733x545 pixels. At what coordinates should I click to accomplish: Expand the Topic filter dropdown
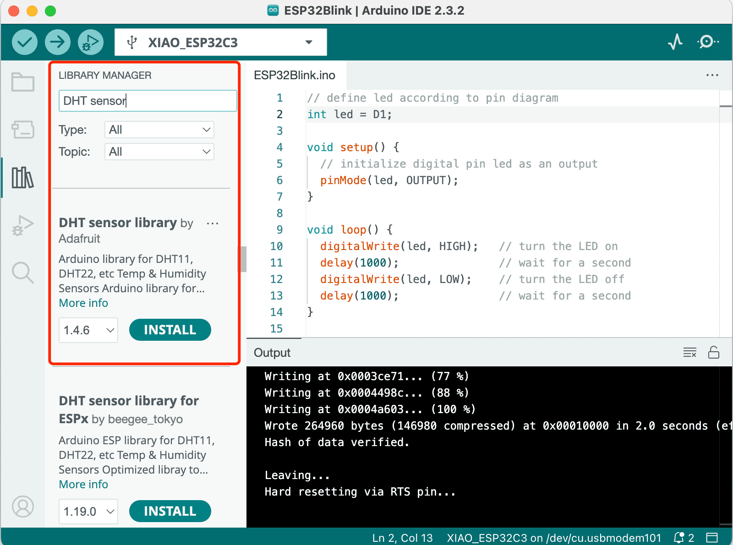click(159, 152)
